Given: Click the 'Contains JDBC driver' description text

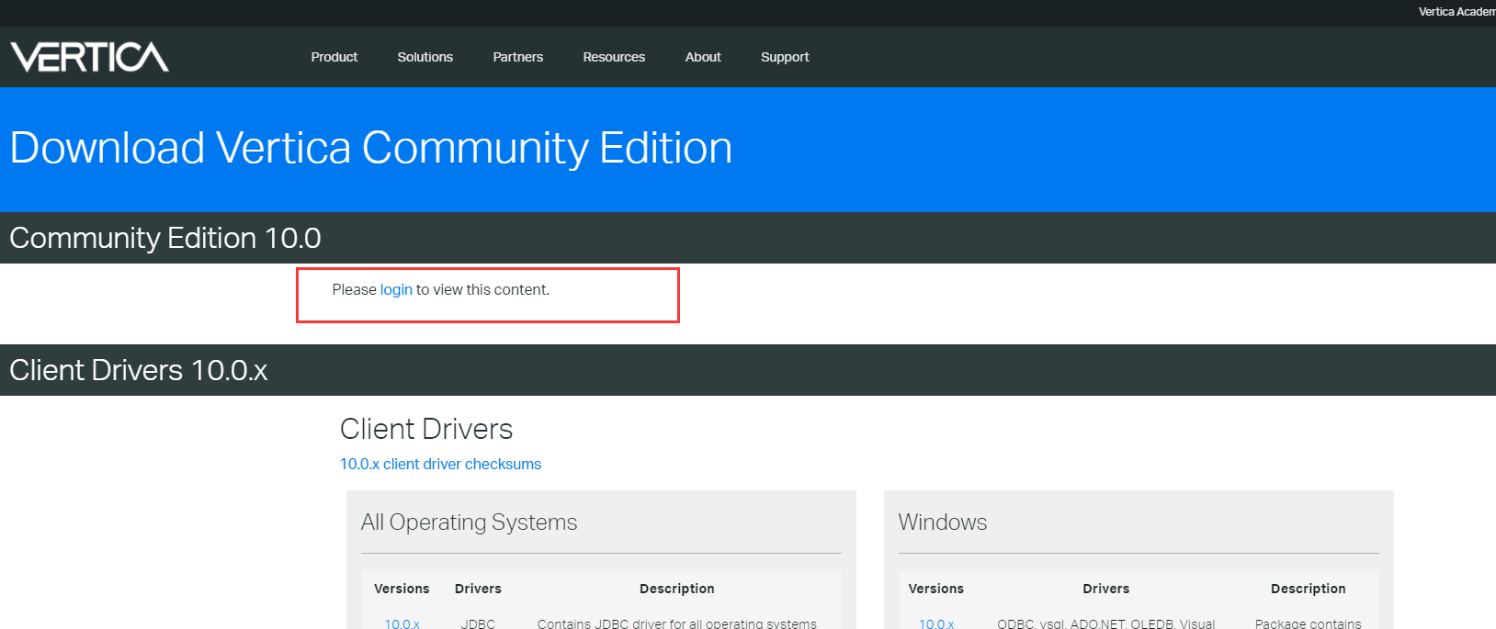Looking at the screenshot, I should click(677, 623).
